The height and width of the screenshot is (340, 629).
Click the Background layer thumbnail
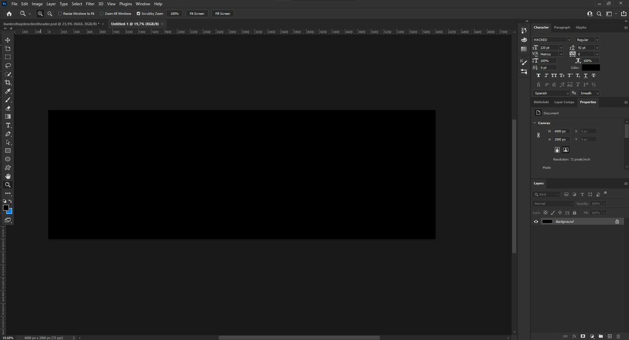click(x=547, y=222)
